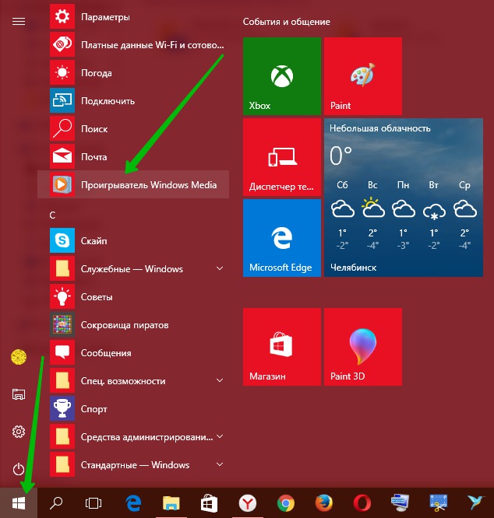Open Проигрыватель Windows Media icon
494x518 pixels.
(x=62, y=184)
